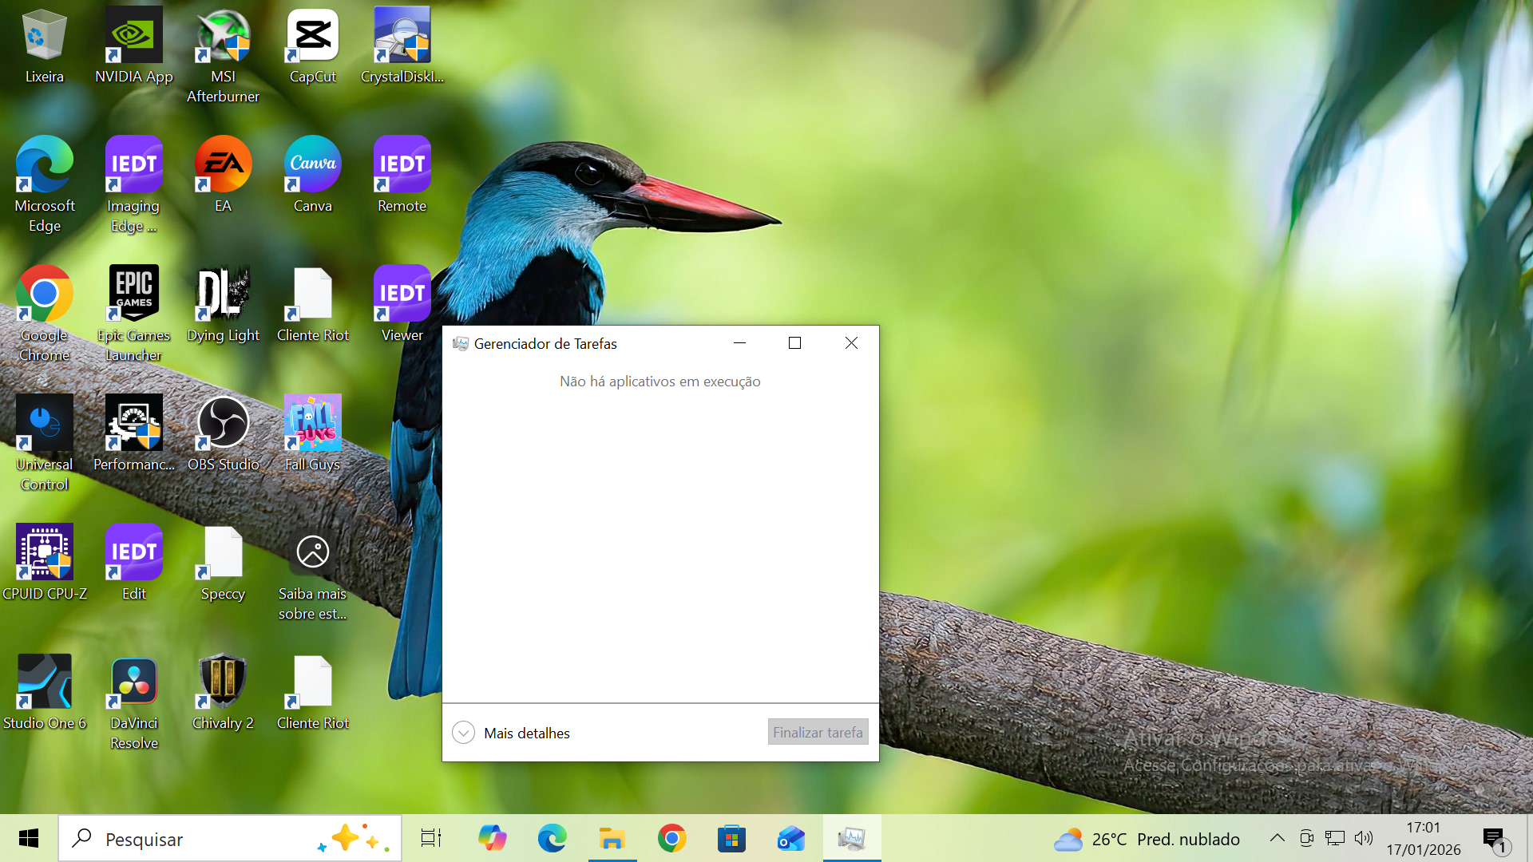Open the weather widget showing 26°C
The width and height of the screenshot is (1533, 862).
tap(1147, 839)
